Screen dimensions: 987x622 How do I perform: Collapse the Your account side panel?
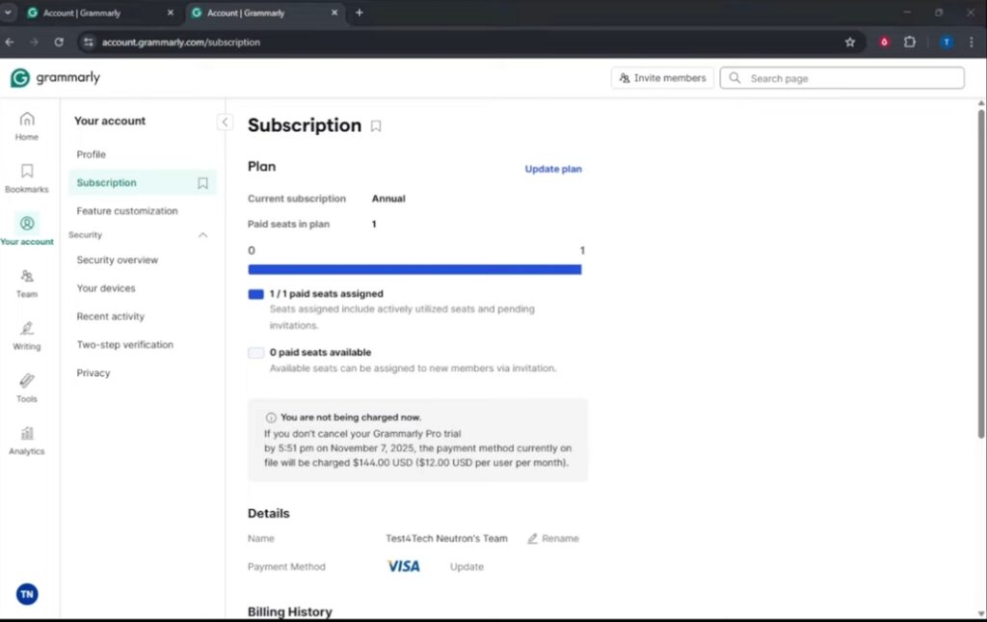point(225,122)
